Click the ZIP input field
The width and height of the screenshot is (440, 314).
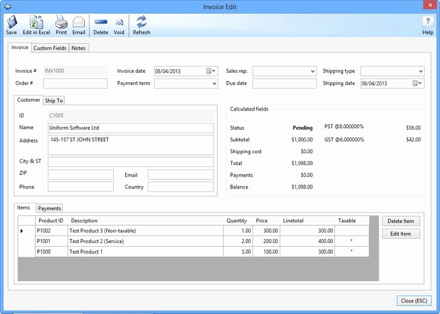click(81, 175)
